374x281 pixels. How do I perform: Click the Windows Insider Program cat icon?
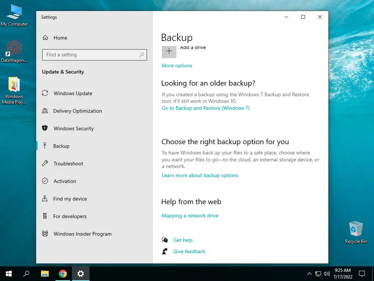[x=45, y=233]
